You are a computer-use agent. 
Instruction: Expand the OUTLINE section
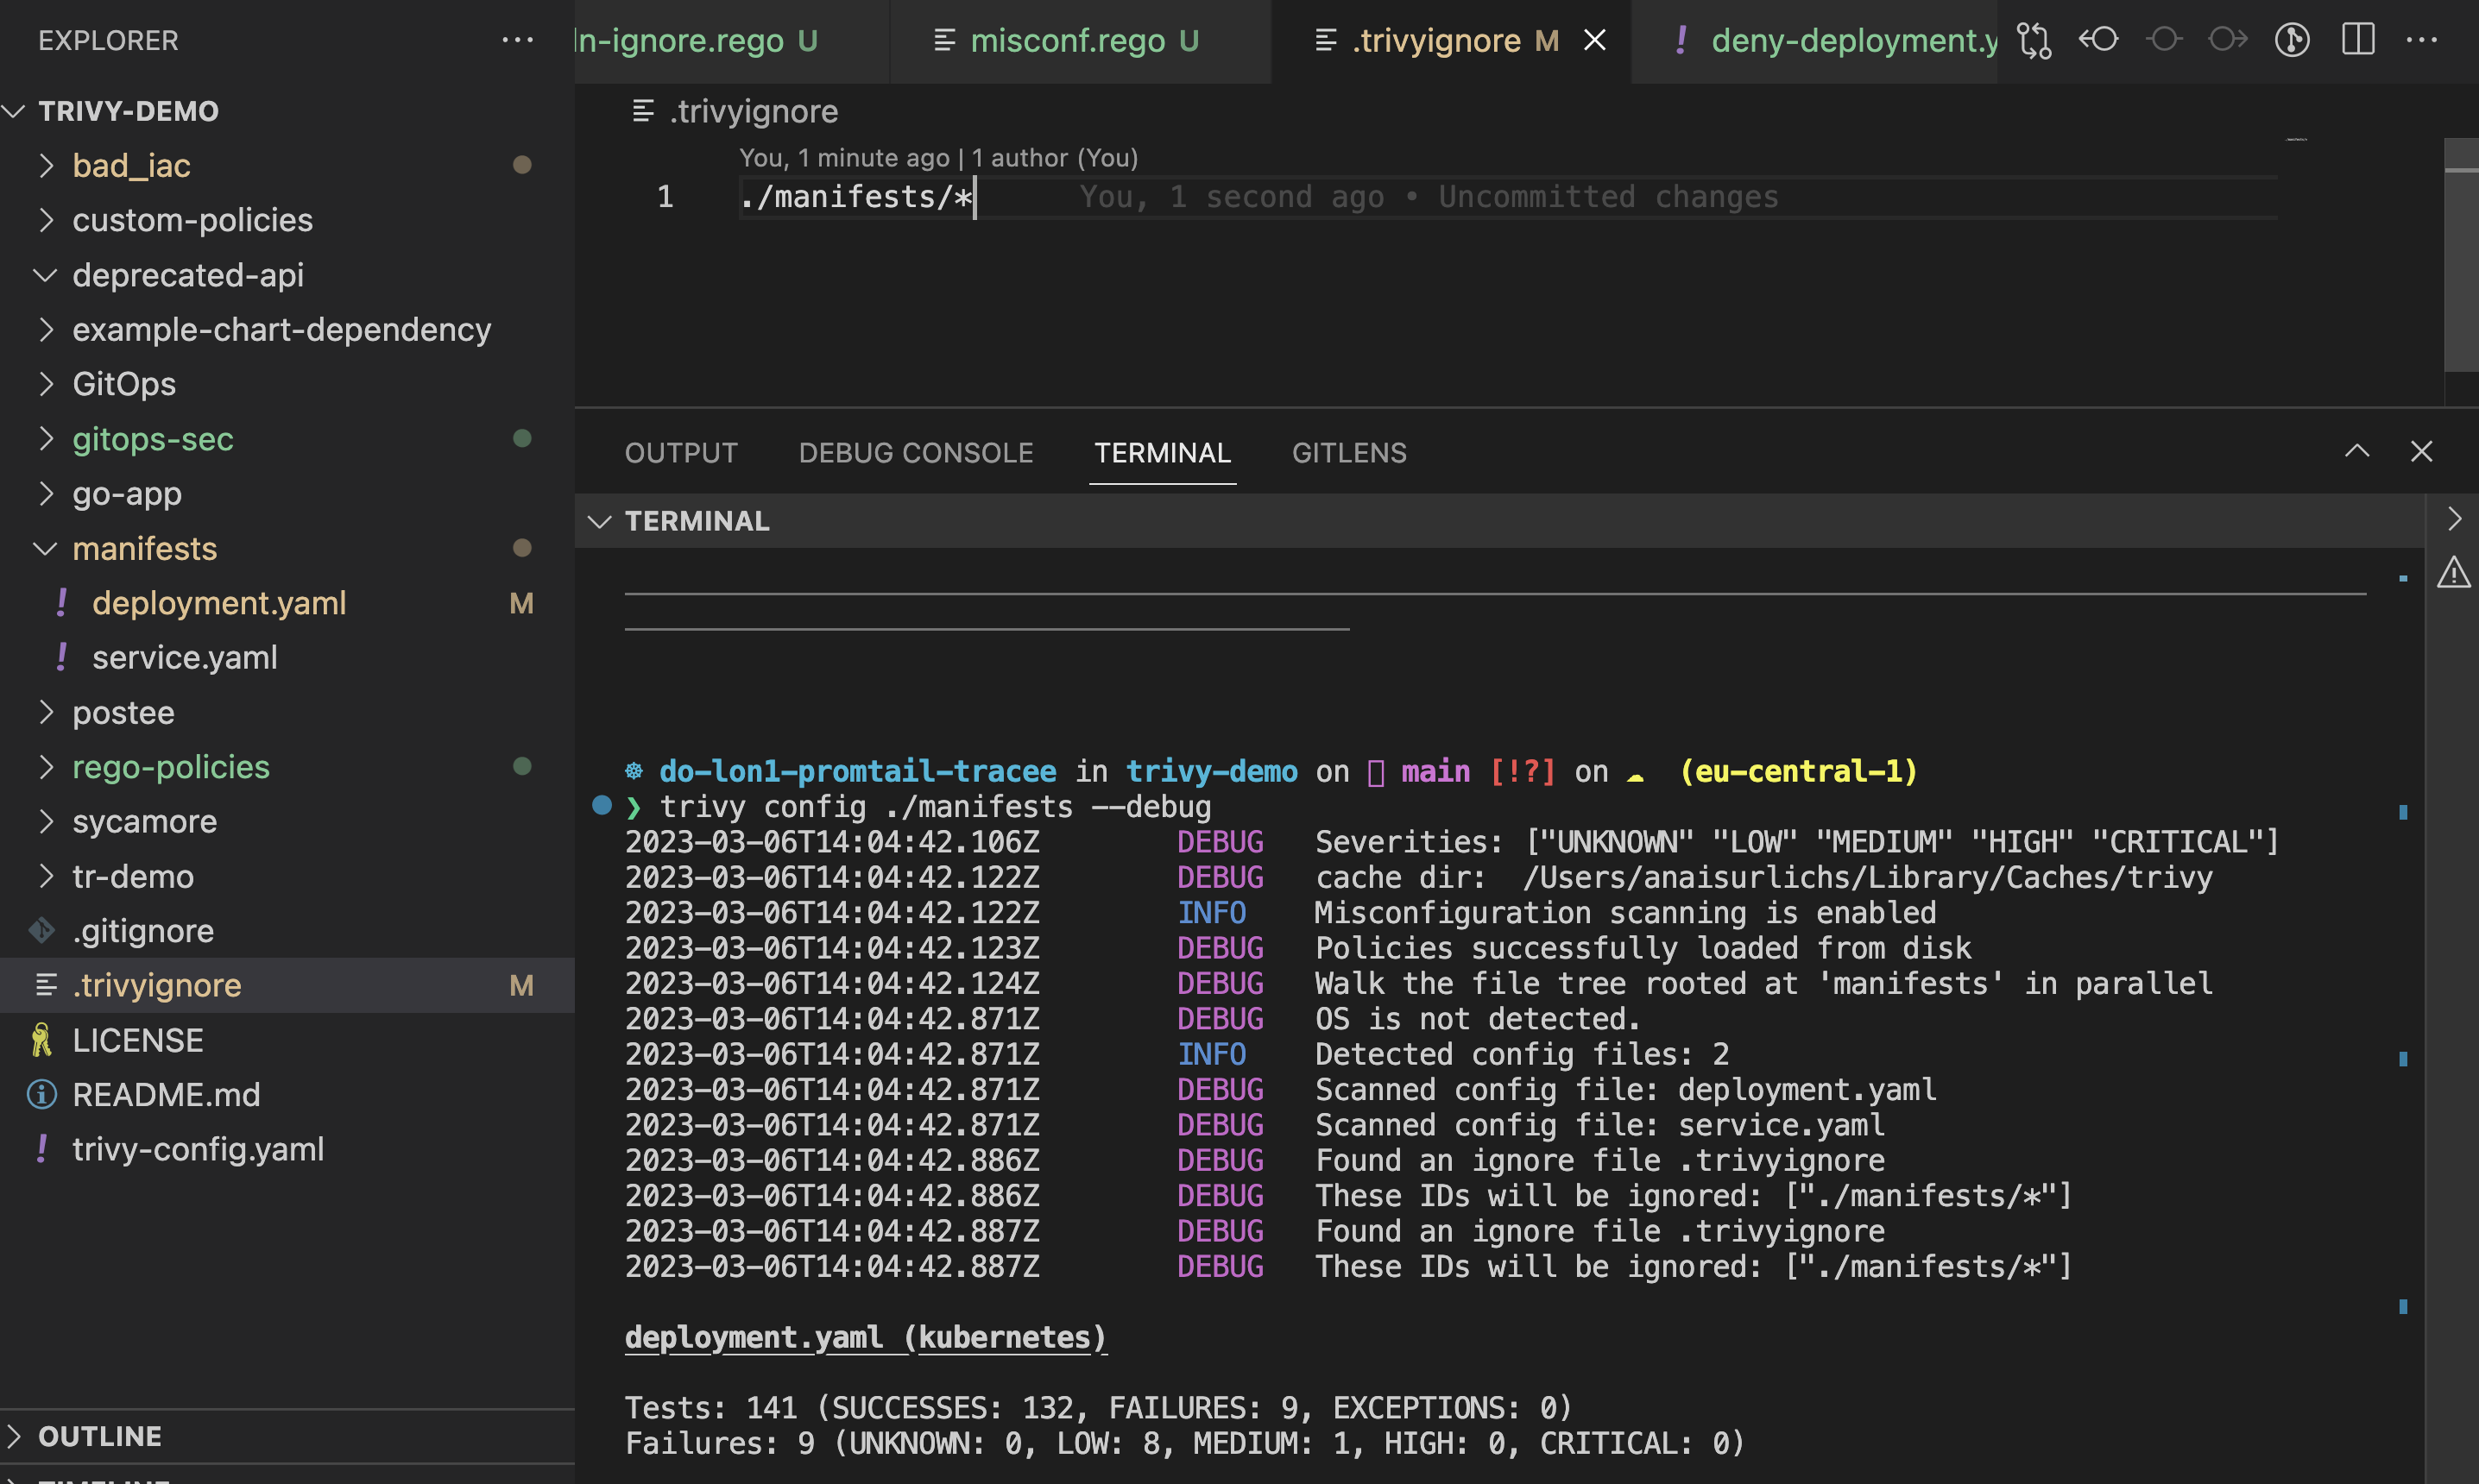[x=286, y=1437]
